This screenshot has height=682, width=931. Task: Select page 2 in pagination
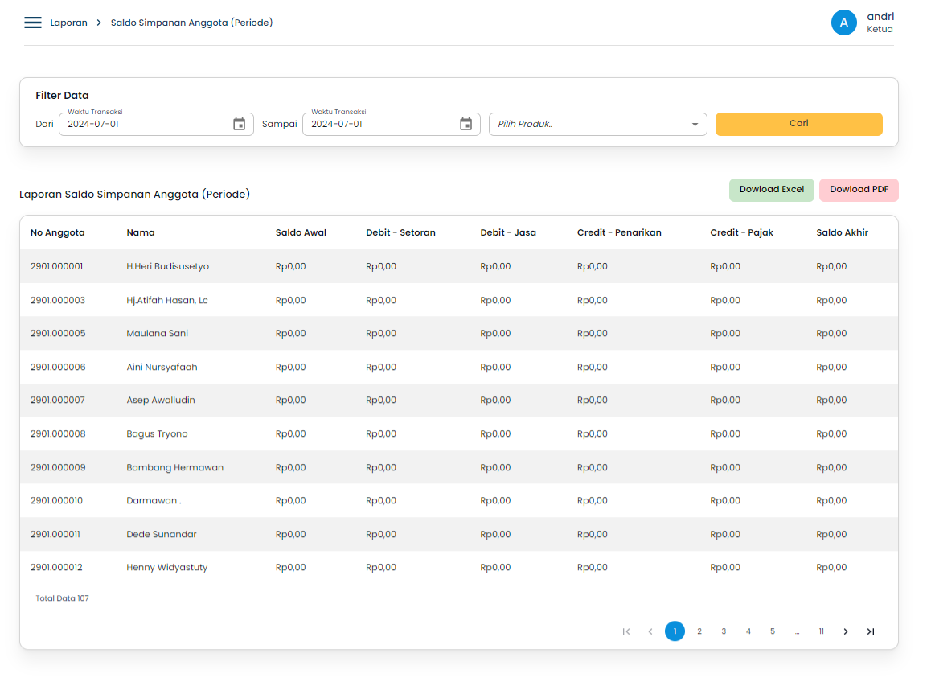tap(699, 631)
